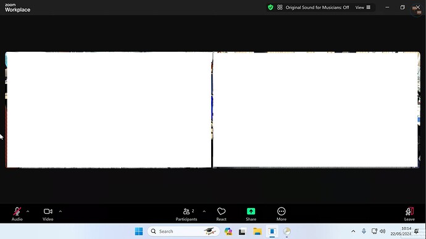Viewport: 426px width, 239px height.
Task: Expand the audio options arrow beside Audio
Action: (x=28, y=211)
